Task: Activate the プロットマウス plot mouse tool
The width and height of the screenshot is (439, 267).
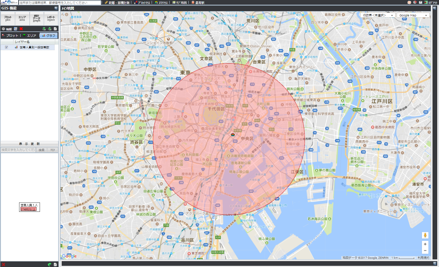Action: (142, 3)
